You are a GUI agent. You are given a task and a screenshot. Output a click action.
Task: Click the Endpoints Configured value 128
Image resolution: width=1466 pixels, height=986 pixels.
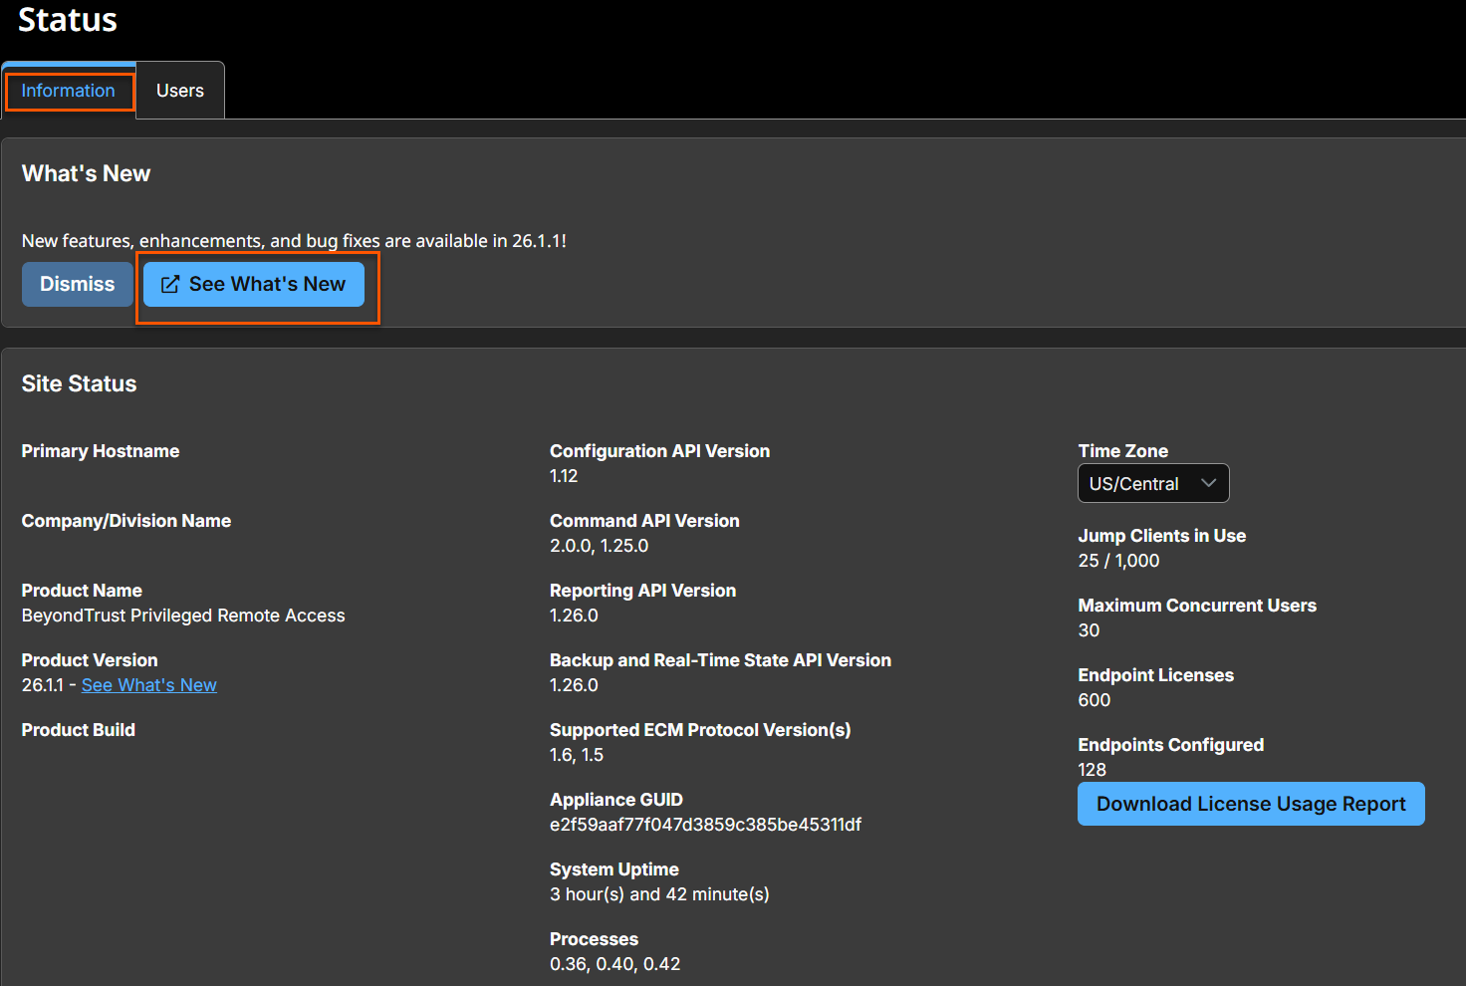point(1092,770)
